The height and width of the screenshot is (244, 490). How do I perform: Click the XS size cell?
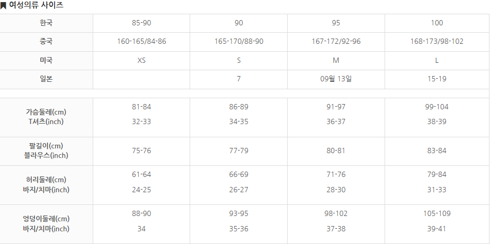141,60
